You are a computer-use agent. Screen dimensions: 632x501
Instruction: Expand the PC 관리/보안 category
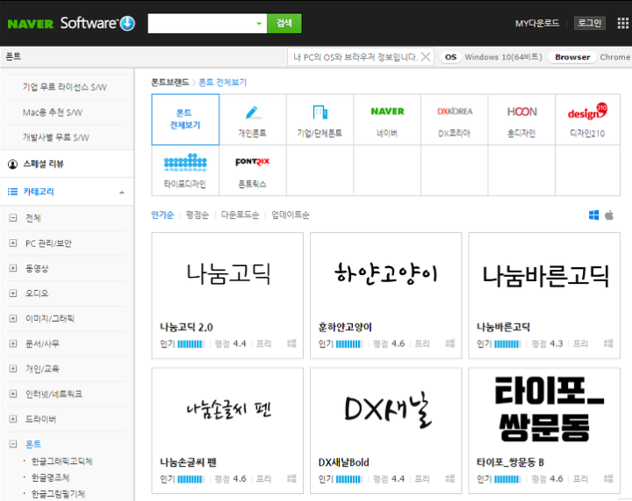(x=13, y=243)
